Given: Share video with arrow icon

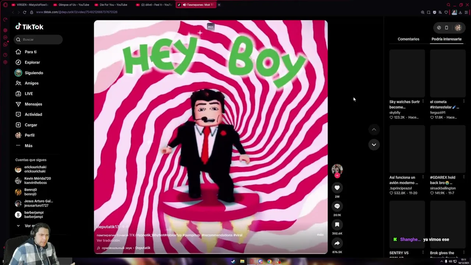Looking at the screenshot, I should [x=337, y=243].
